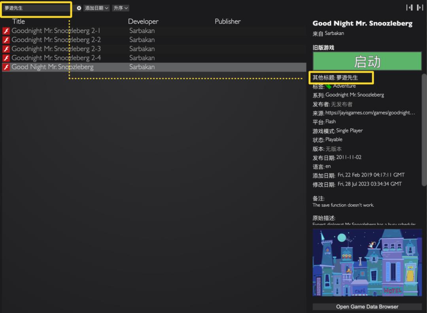Click the version value 无版本
427x313 pixels.
coord(334,149)
